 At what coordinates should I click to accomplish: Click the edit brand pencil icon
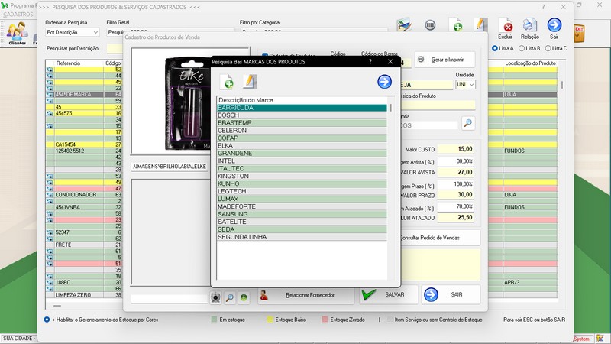(249, 82)
